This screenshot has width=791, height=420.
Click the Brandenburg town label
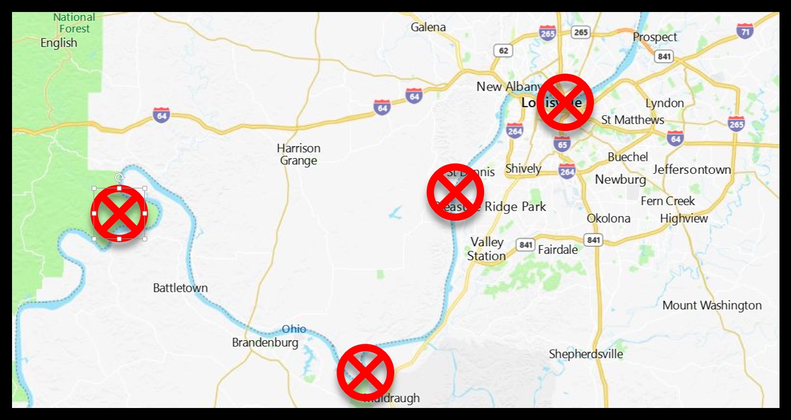(265, 343)
